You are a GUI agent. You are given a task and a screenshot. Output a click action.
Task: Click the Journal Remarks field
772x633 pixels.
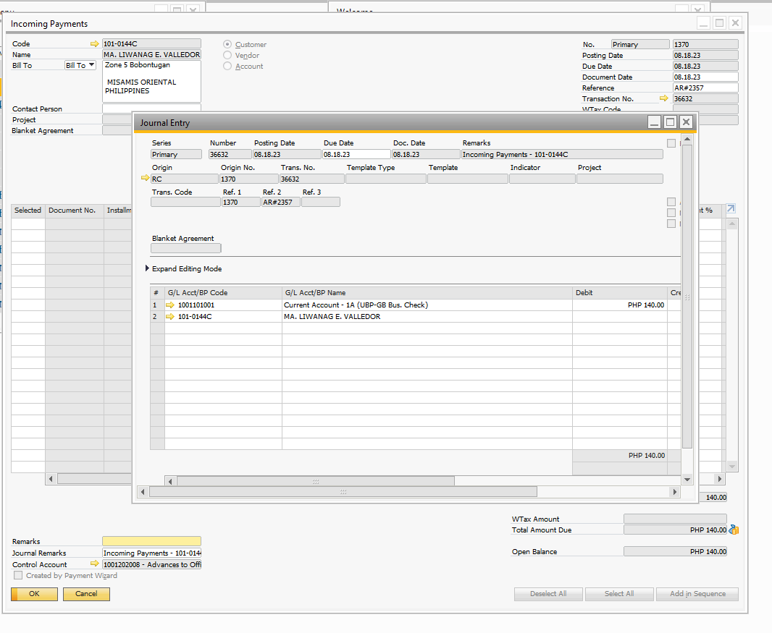pos(151,553)
